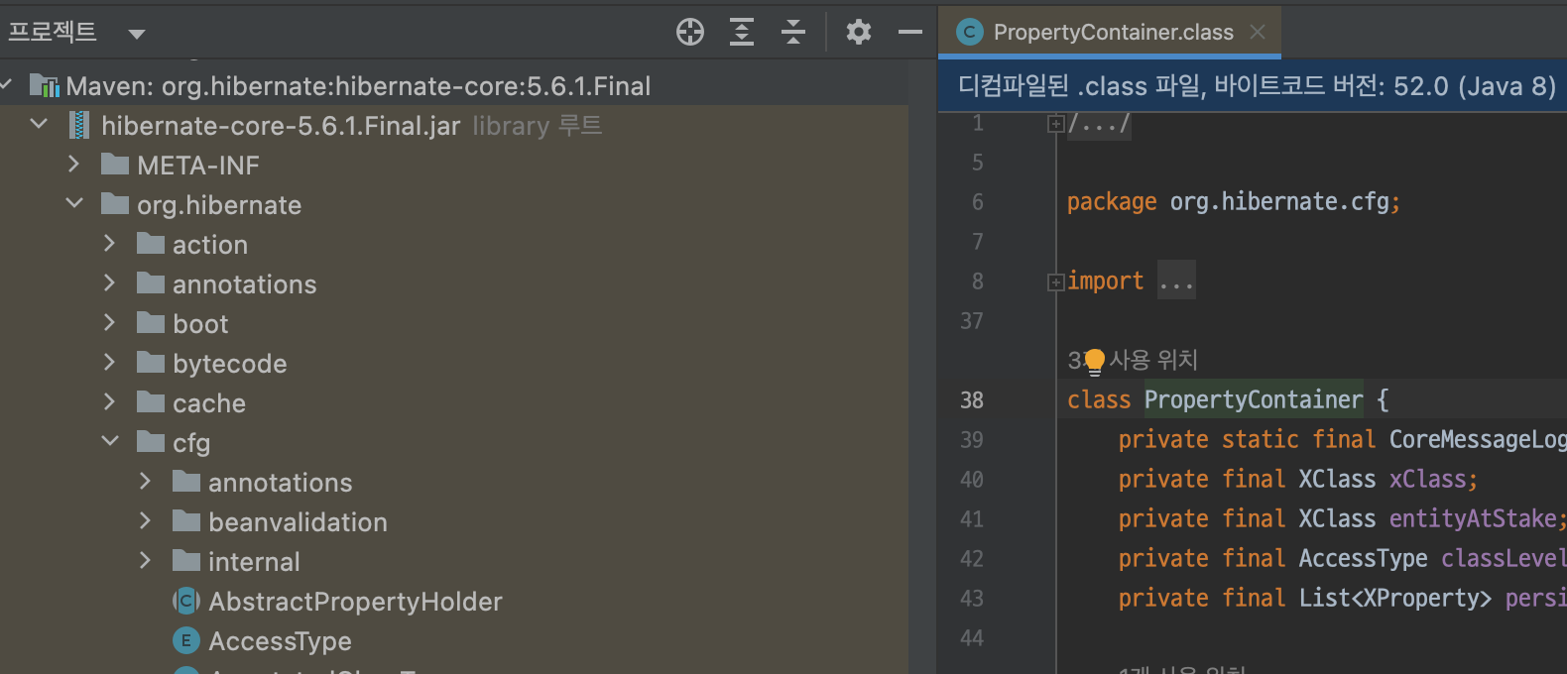Expand the action package chevron
This screenshot has height=674, width=1567.
[x=109, y=244]
